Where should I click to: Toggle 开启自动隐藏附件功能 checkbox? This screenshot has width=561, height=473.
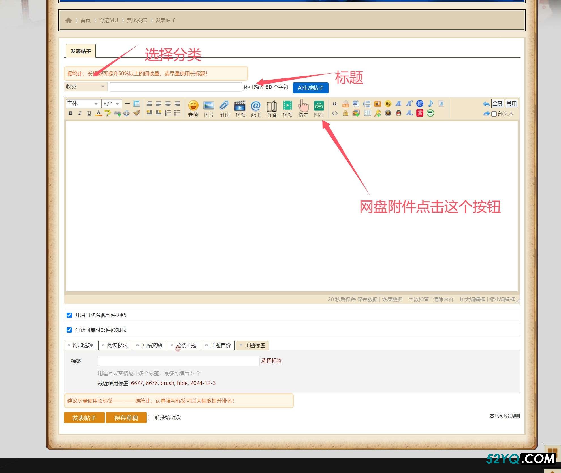tap(69, 315)
